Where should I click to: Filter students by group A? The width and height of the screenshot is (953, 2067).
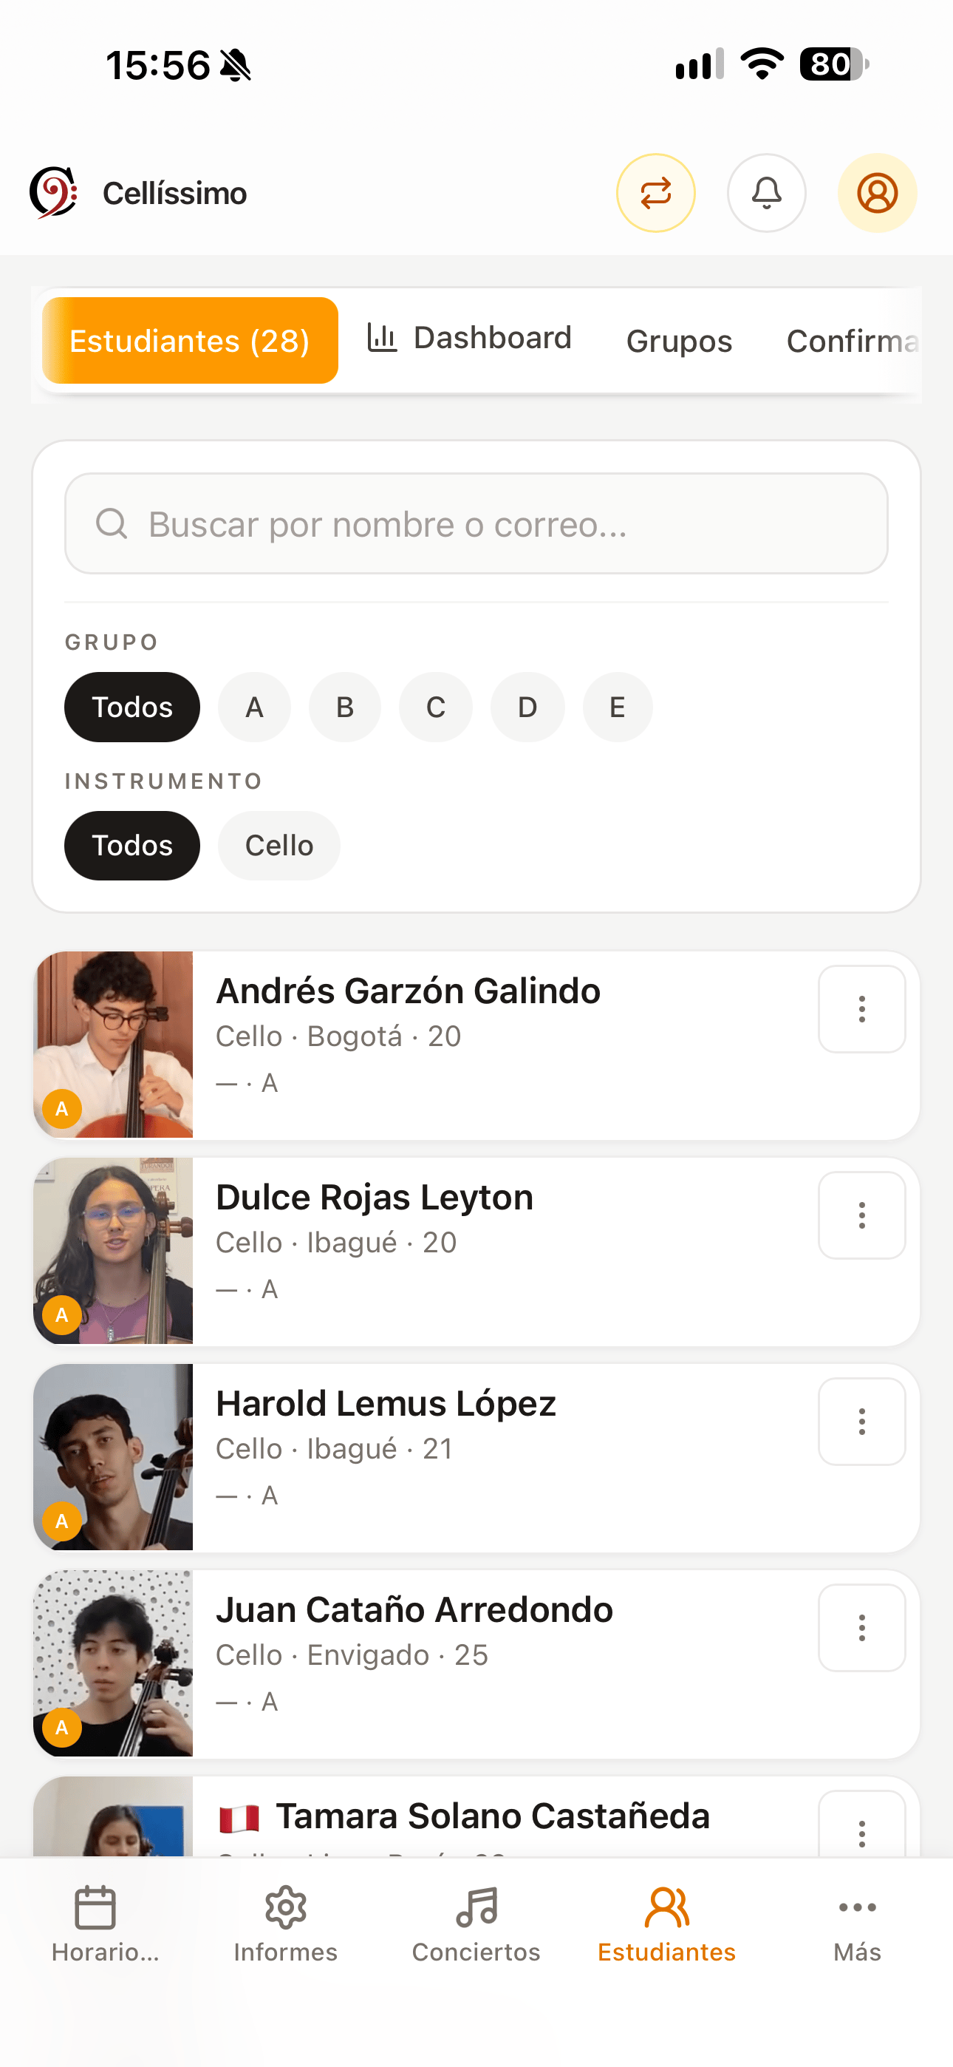tap(254, 707)
